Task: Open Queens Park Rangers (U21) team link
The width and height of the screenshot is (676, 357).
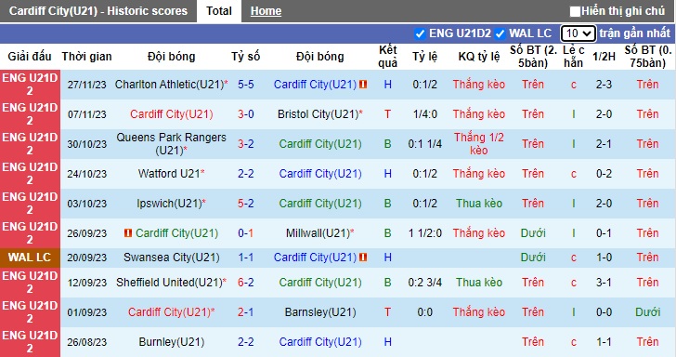Action: [x=171, y=144]
